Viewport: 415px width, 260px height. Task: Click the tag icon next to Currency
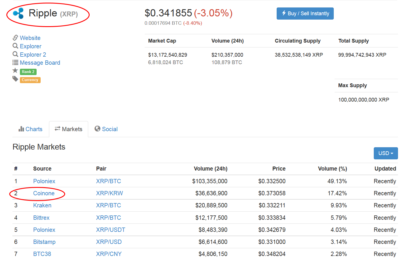click(x=15, y=79)
